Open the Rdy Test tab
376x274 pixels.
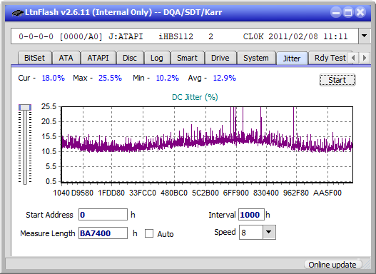330,58
